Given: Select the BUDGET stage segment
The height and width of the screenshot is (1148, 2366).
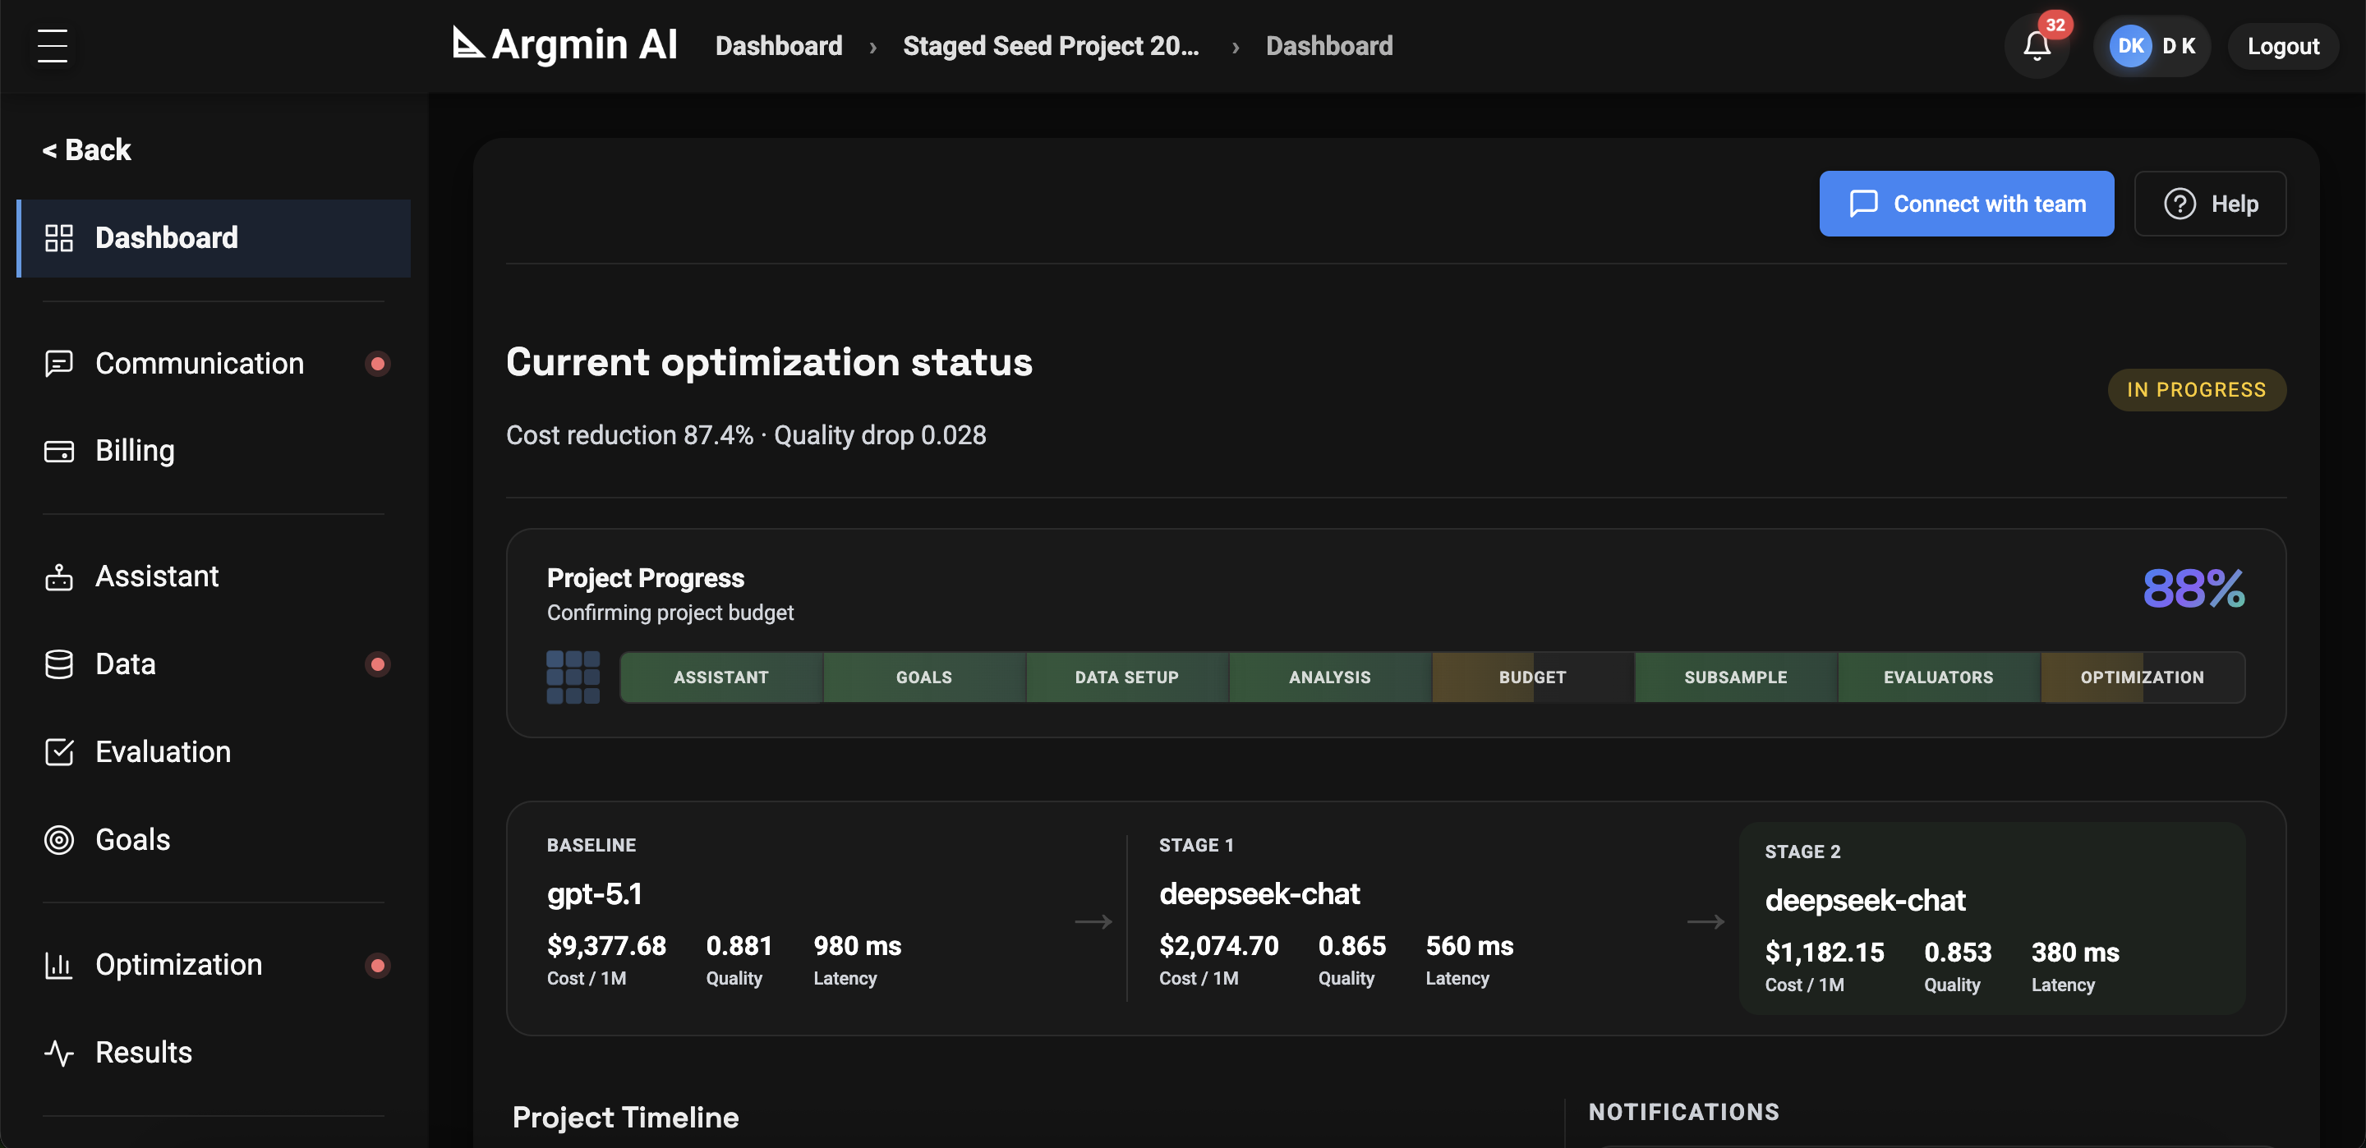Looking at the screenshot, I should pyautogui.click(x=1532, y=677).
